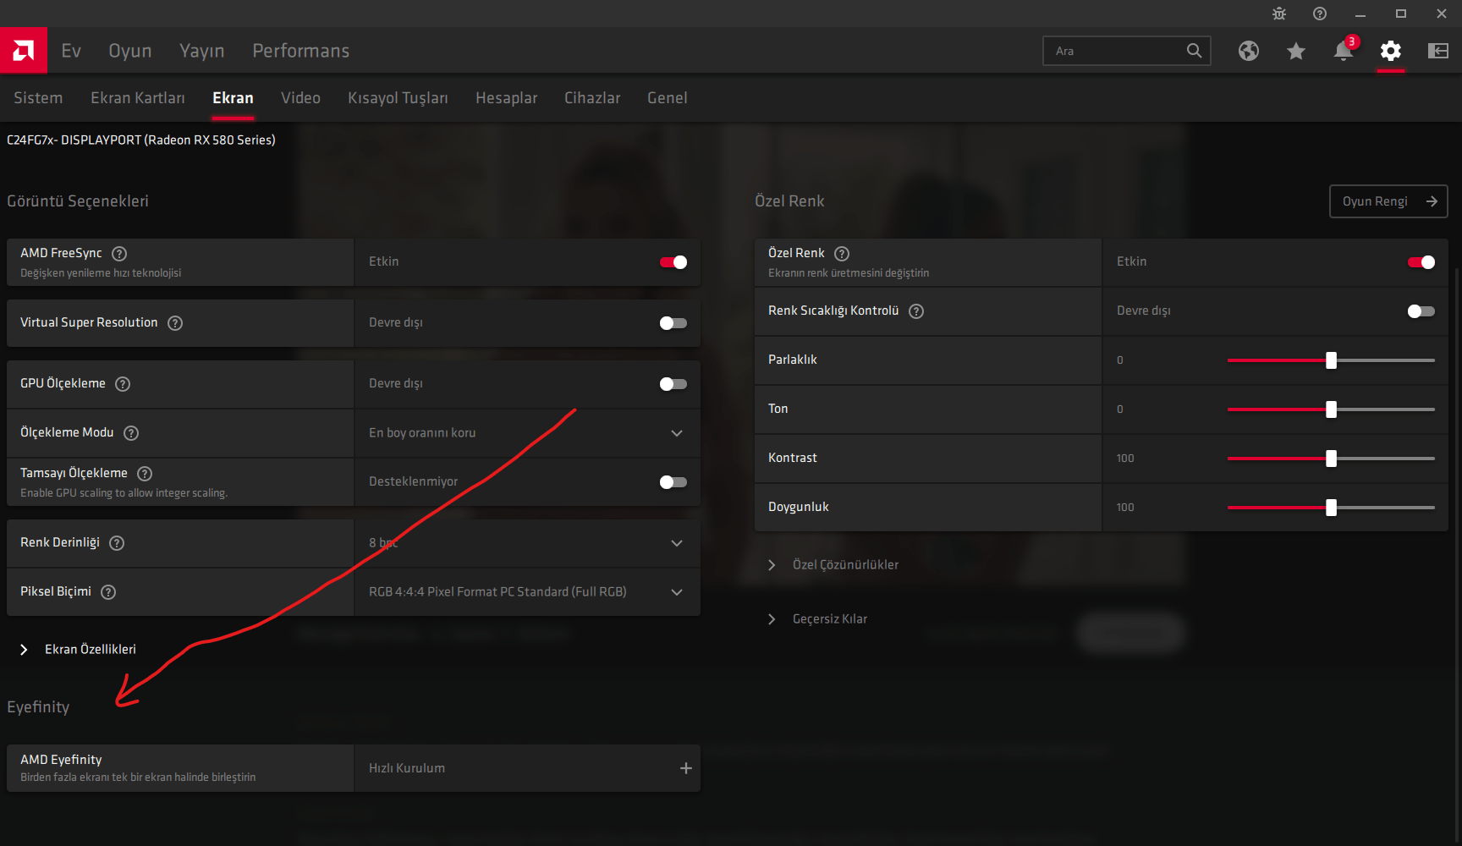Open the help question mark in title bar
1462x846 pixels.
pyautogui.click(x=1320, y=14)
